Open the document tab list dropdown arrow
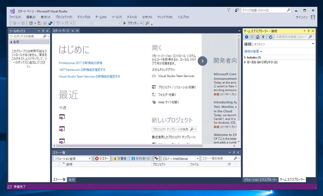 [x=239, y=31]
